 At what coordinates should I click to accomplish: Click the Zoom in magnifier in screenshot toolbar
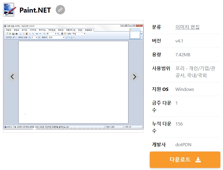pyautogui.click(x=58, y=34)
